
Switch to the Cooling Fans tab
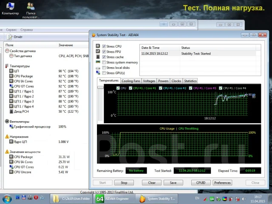[131, 81]
